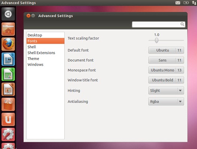Click the mail envelope indicator in top panel
This screenshot has width=197, height=149.
[178, 3]
